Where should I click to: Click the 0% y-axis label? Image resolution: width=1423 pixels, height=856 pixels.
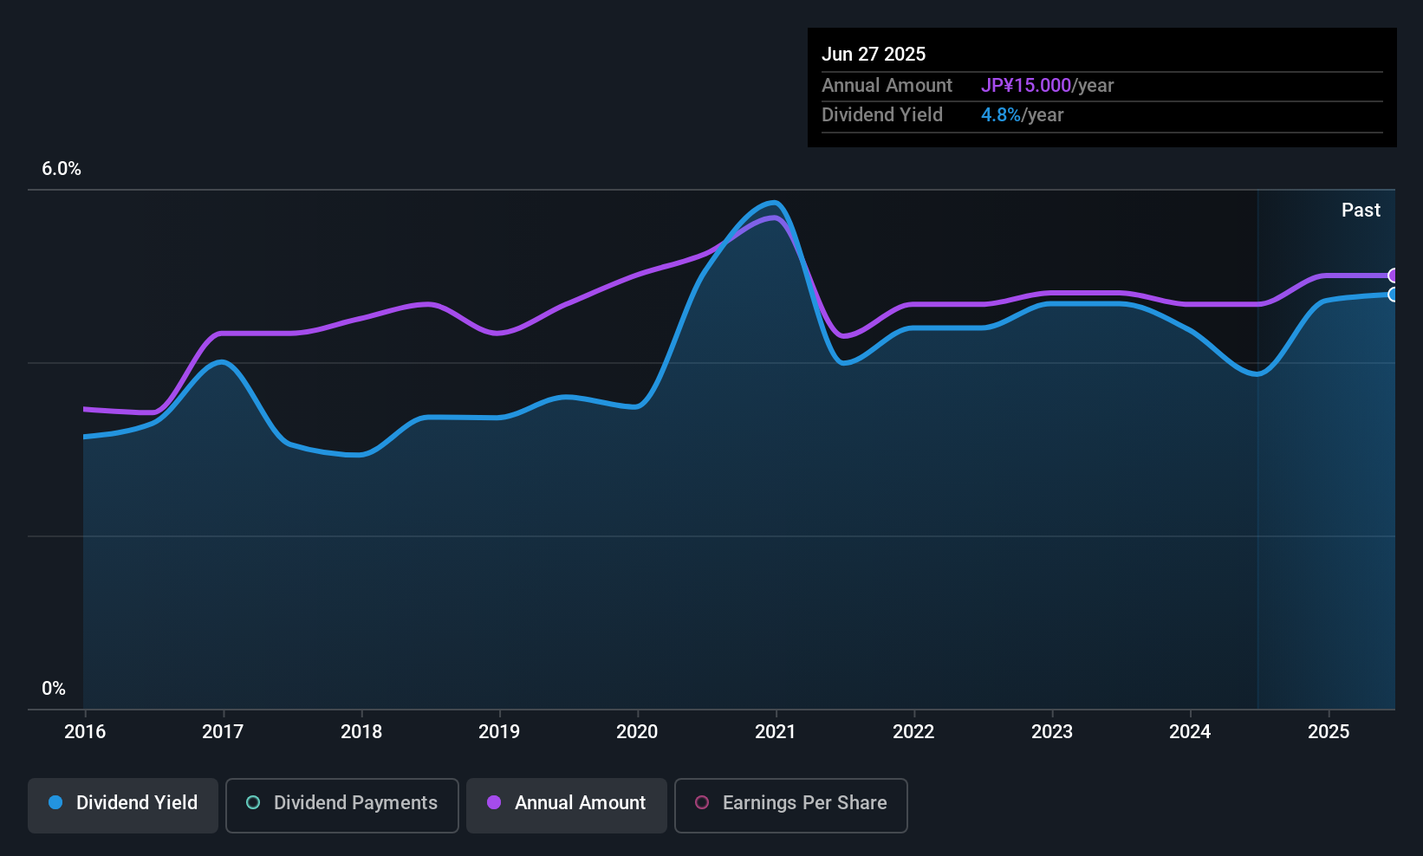[x=54, y=689]
